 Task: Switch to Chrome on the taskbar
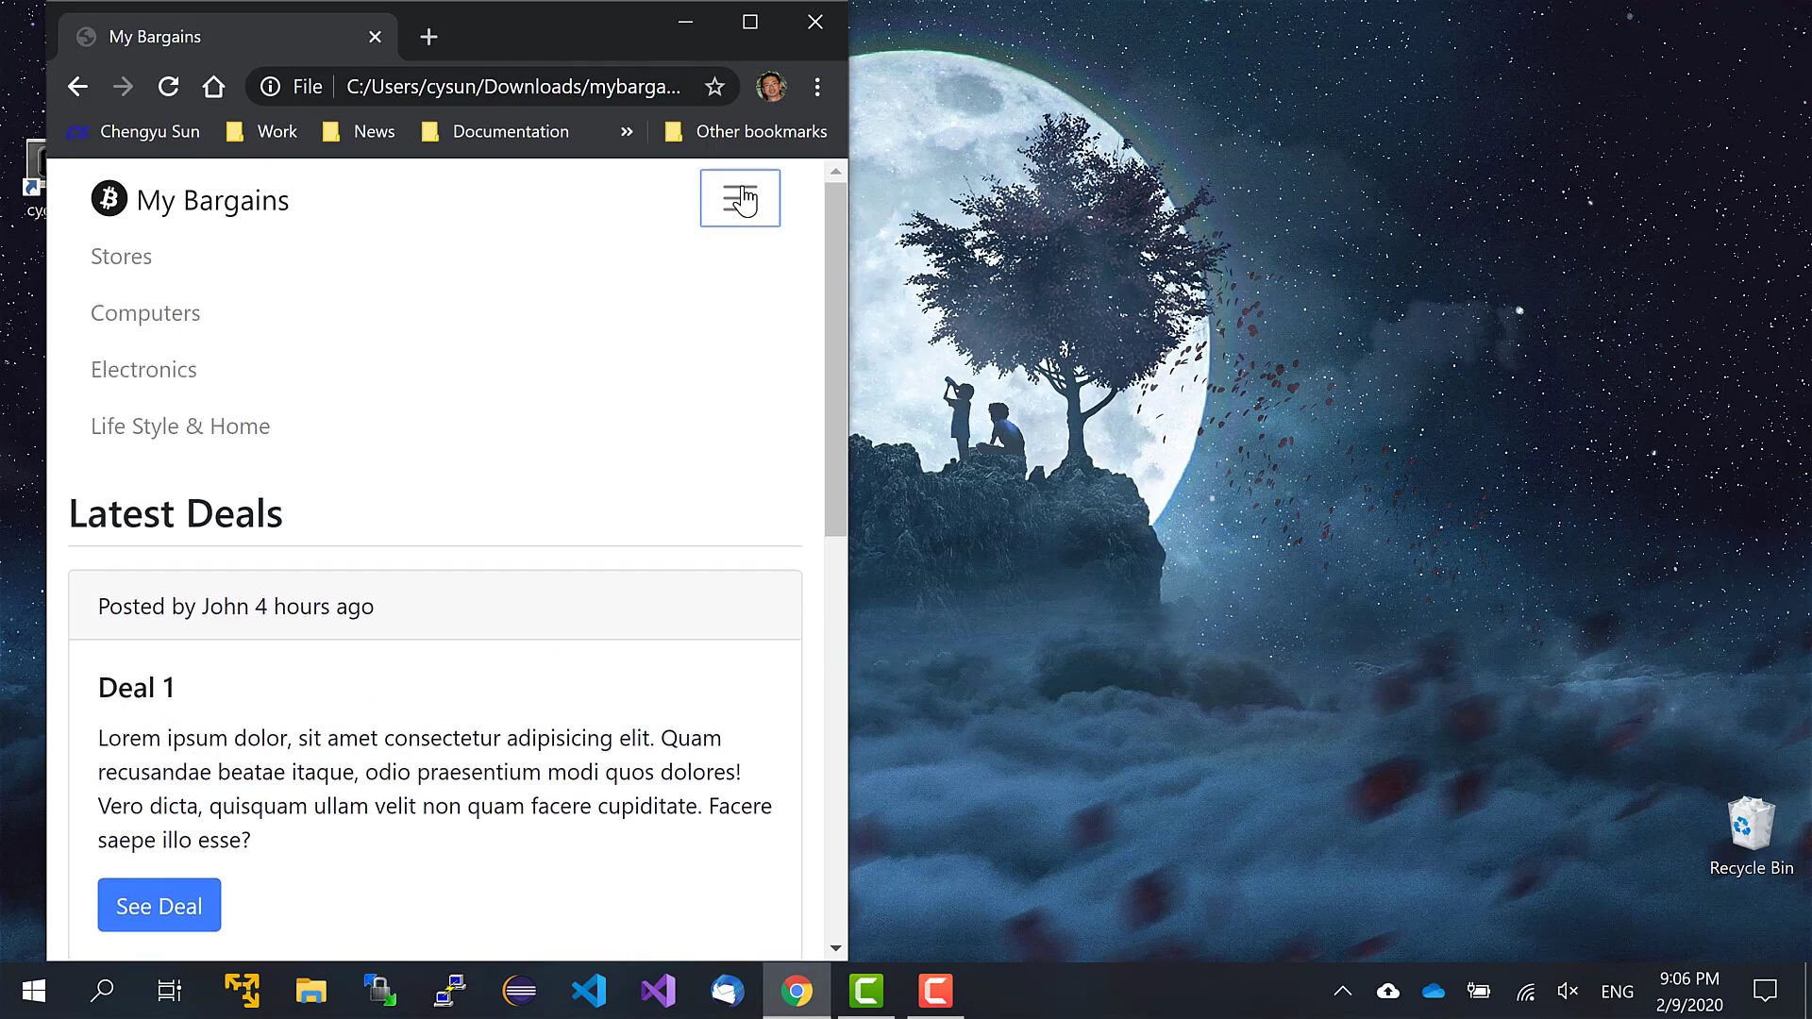pos(797,991)
